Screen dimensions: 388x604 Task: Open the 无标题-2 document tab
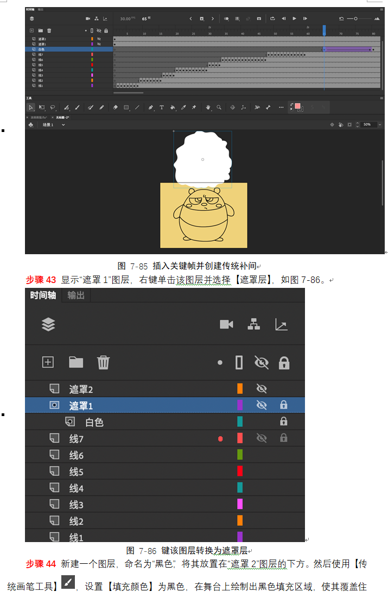(x=62, y=117)
